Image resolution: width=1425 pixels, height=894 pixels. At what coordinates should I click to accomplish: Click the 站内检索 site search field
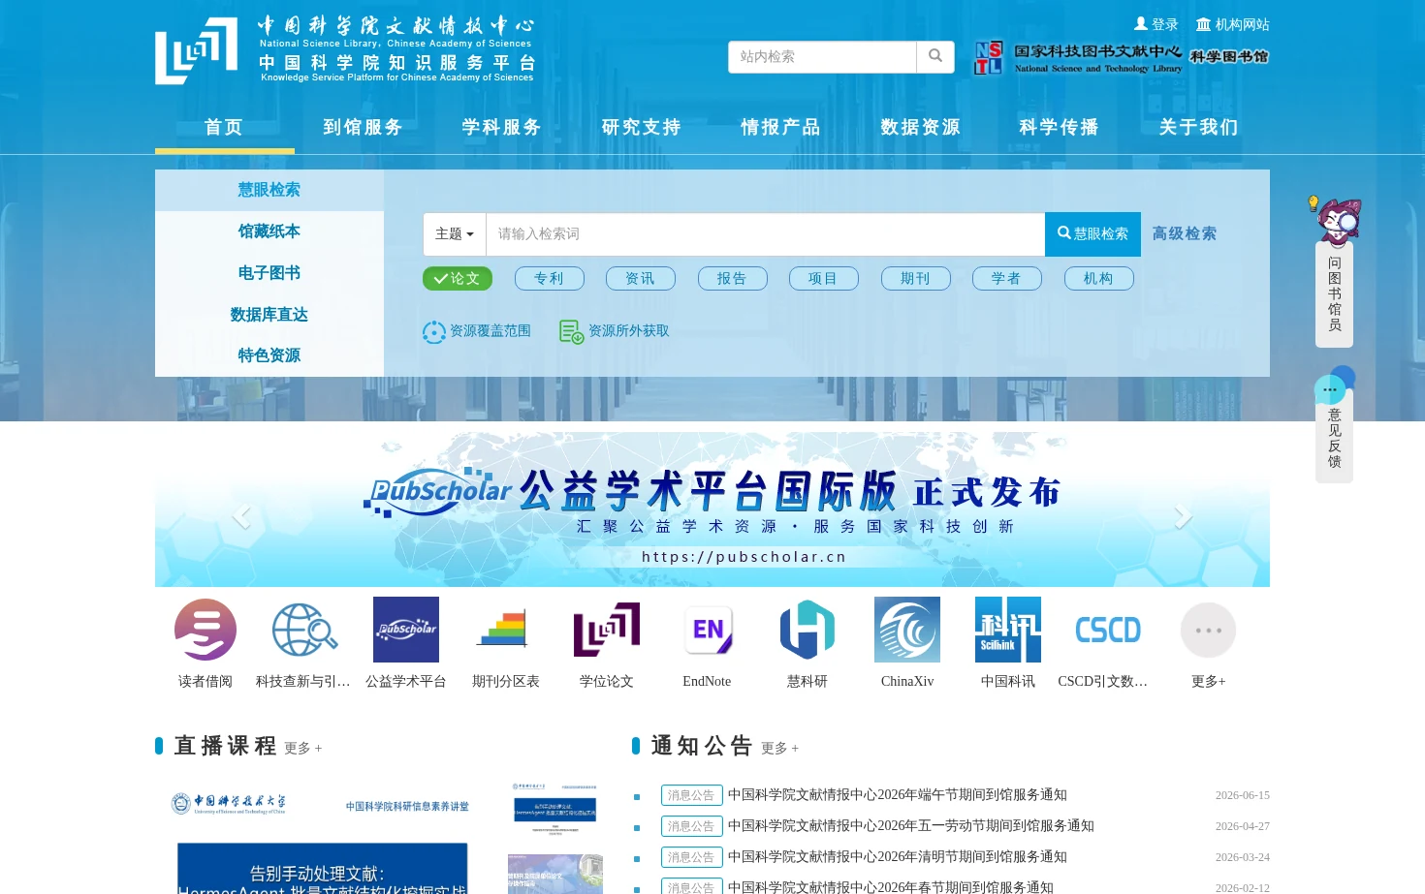822,57
